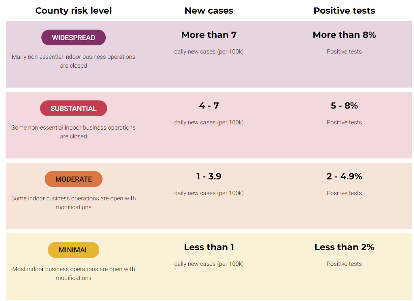
Task: Click "daily new cases (per 100k)" in Widespread row
Action: tap(209, 52)
